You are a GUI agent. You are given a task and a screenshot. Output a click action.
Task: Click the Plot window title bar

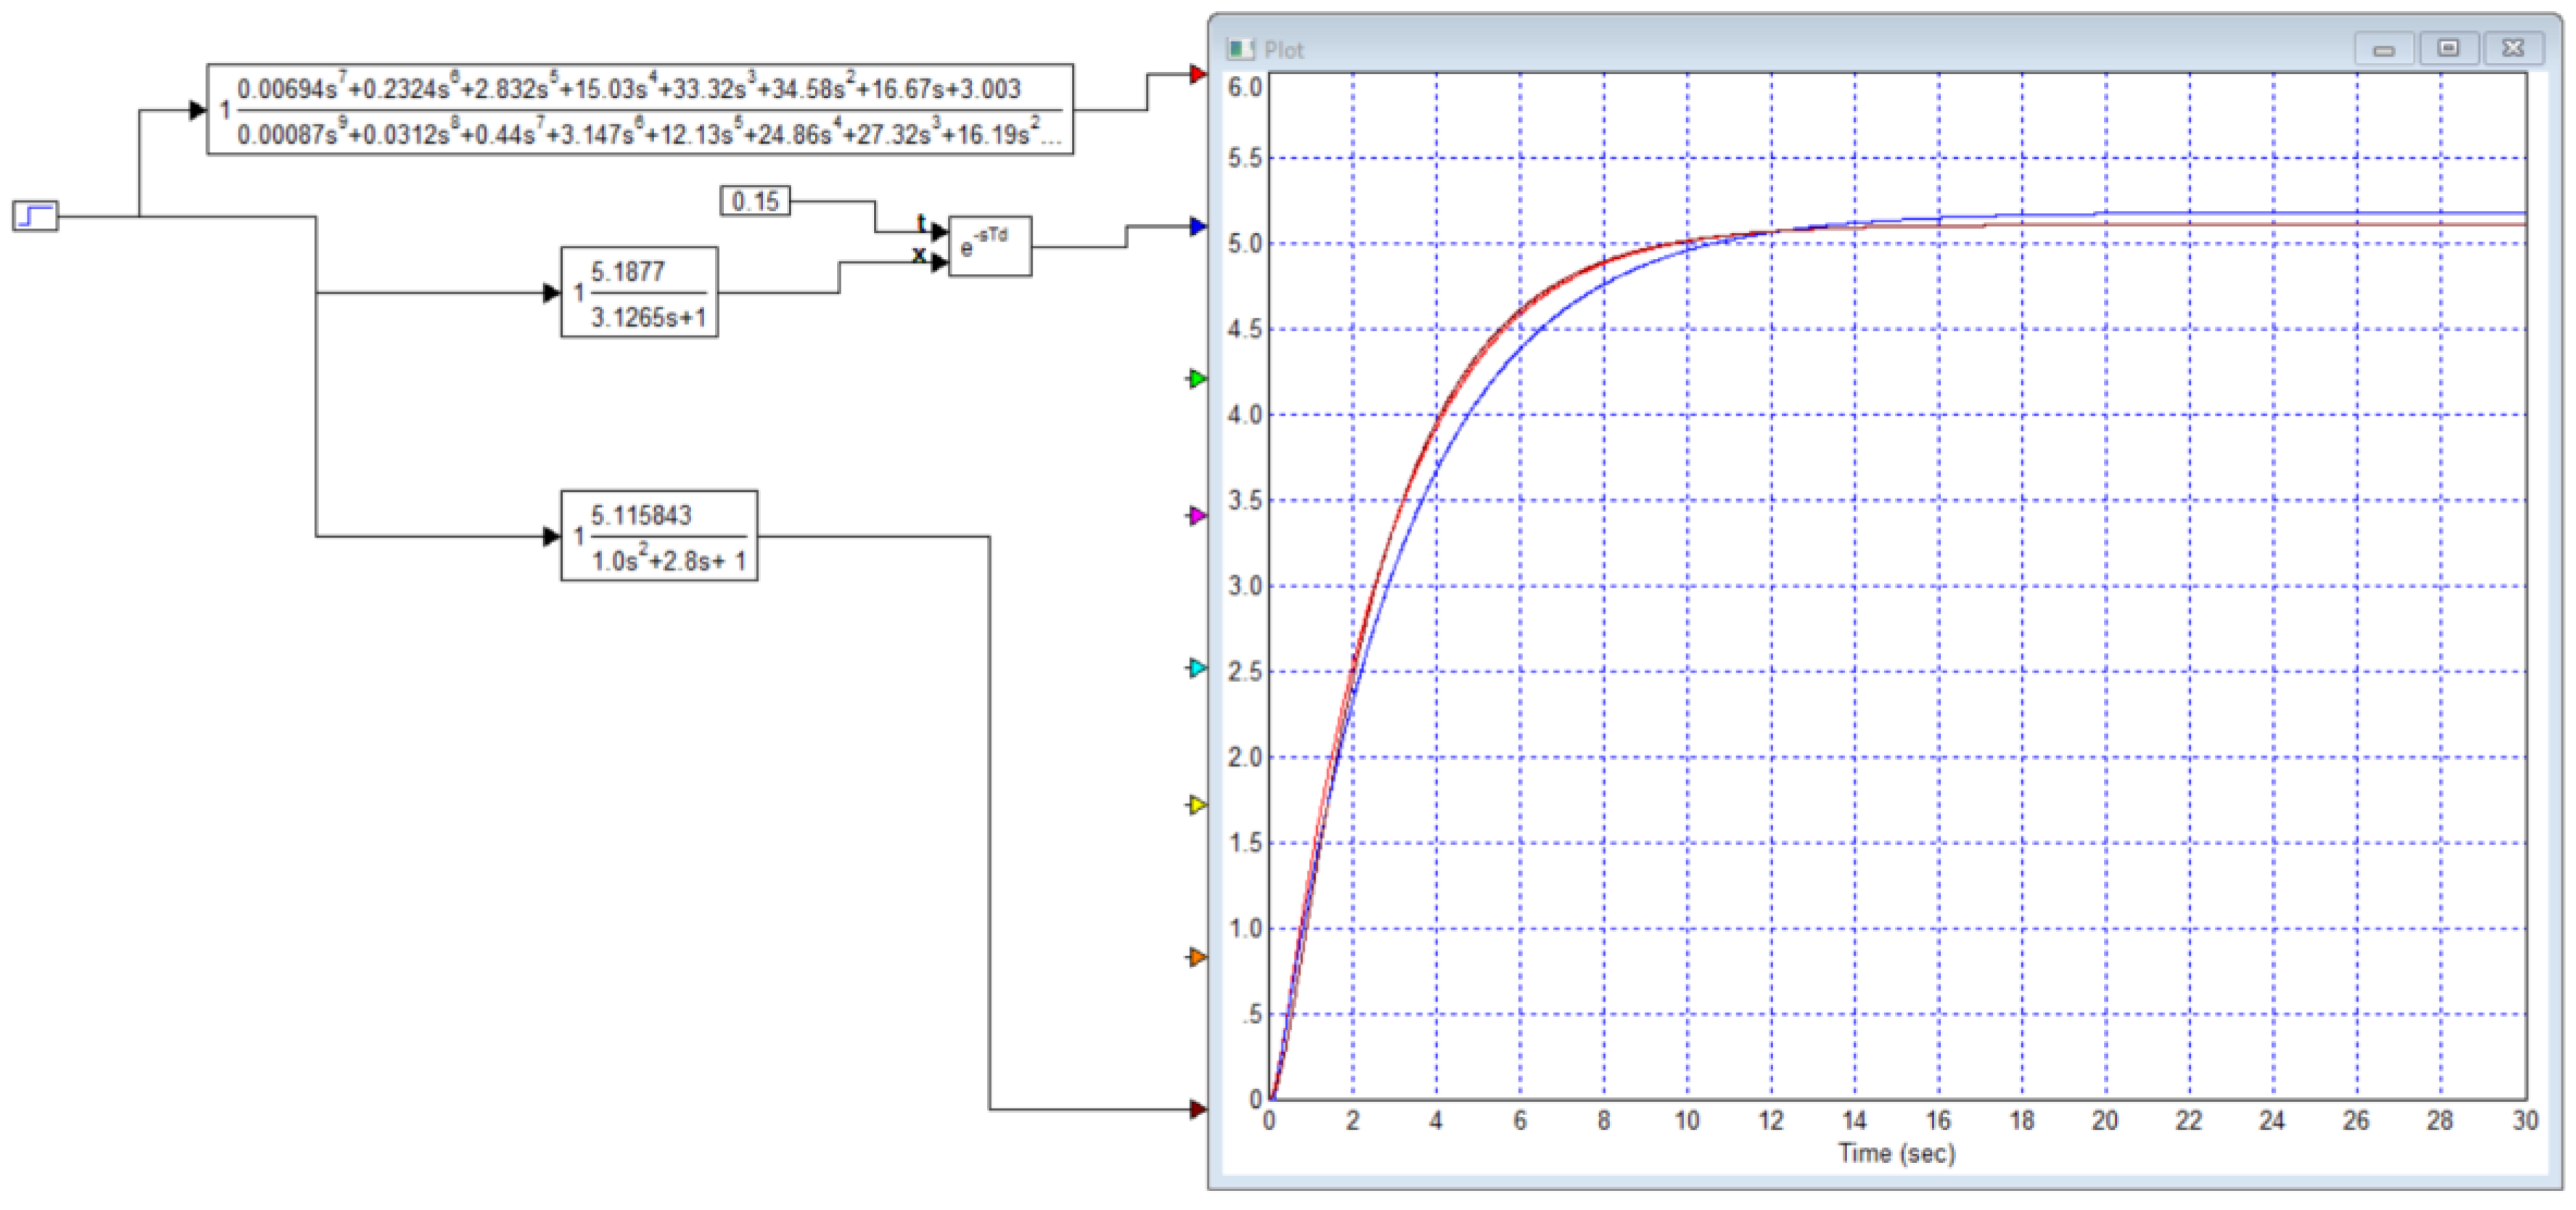click(x=1800, y=48)
